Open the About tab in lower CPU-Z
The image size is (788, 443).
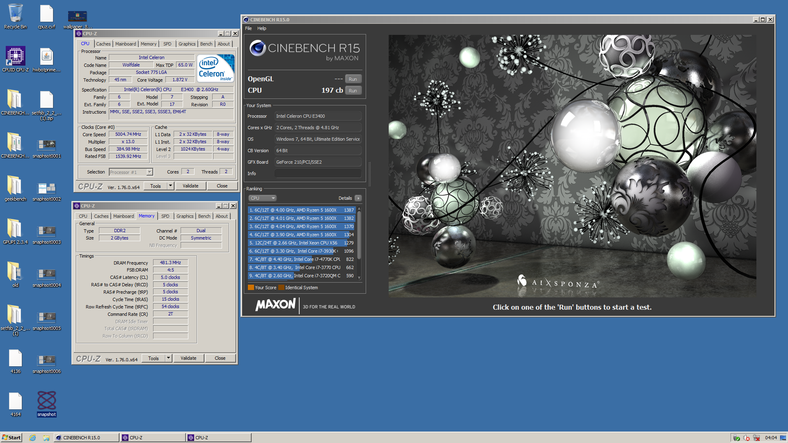222,216
